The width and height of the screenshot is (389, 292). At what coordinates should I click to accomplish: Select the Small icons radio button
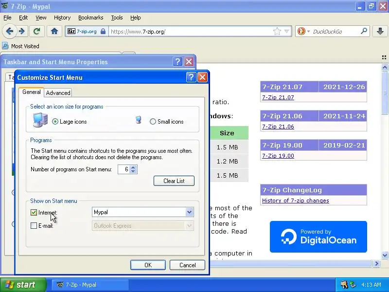[153, 122]
